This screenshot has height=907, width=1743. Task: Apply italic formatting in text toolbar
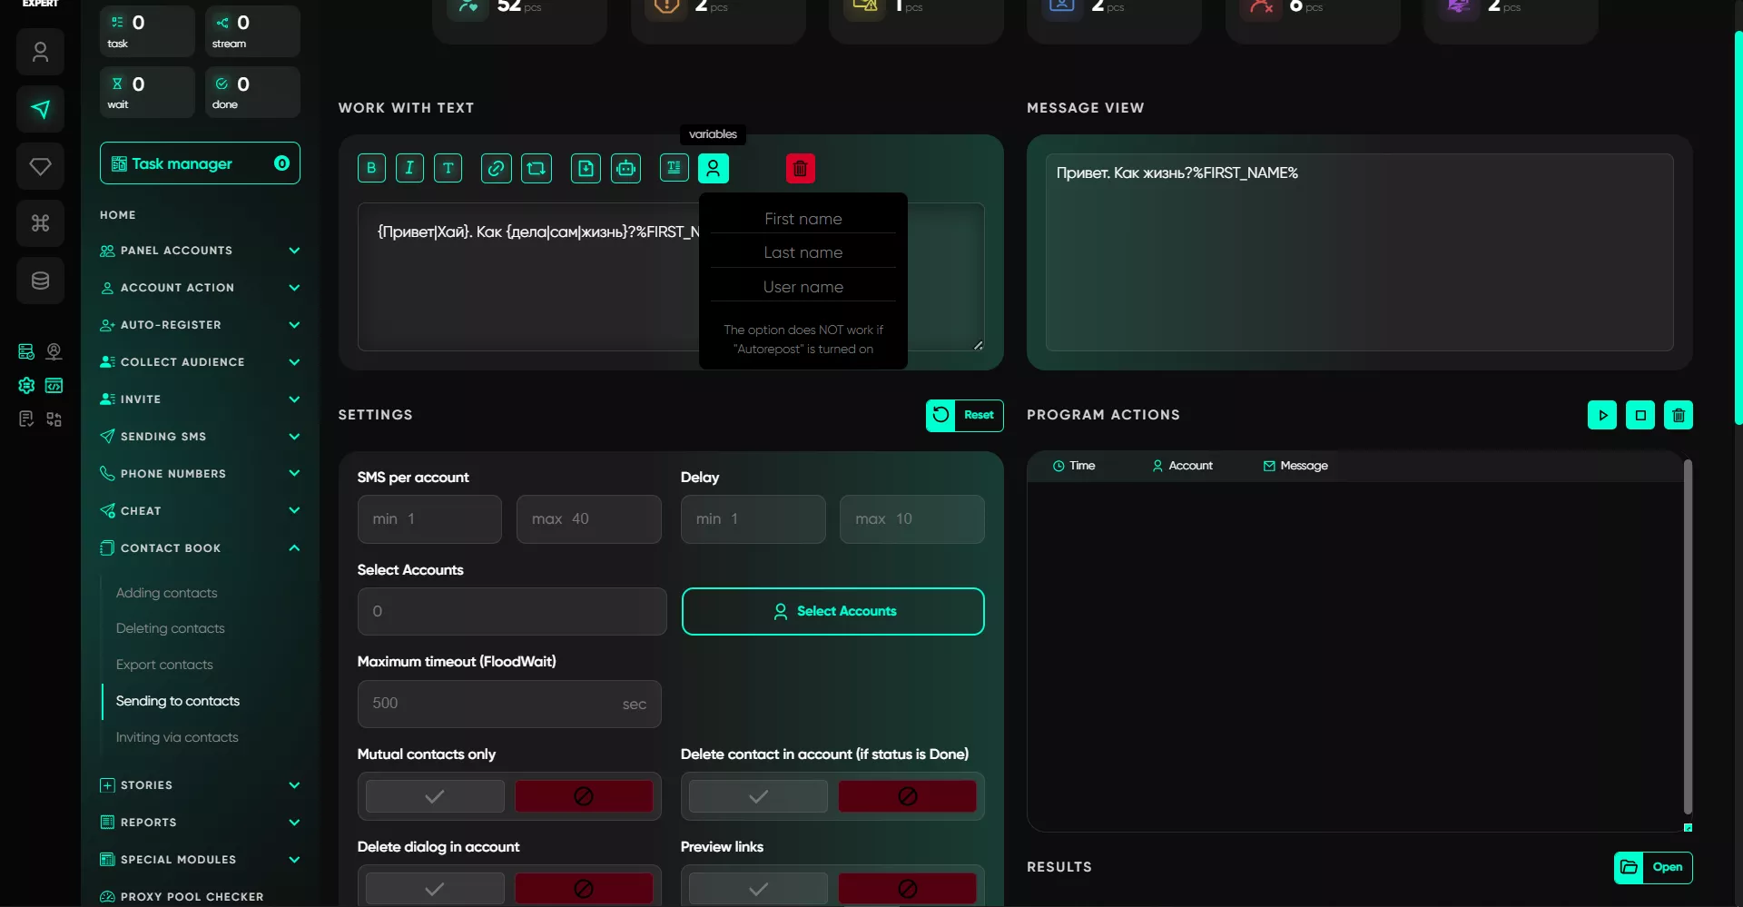pos(409,168)
